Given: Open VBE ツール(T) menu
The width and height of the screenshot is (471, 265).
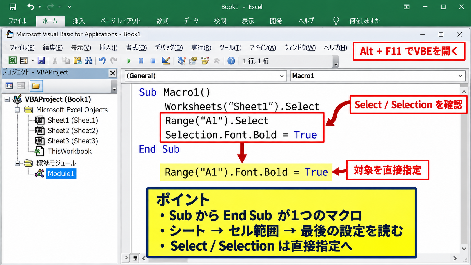Looking at the screenshot, I should click(x=230, y=48).
